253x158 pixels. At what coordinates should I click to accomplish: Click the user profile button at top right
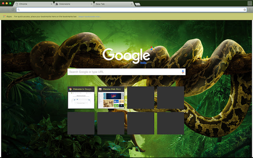(x=249, y=3)
